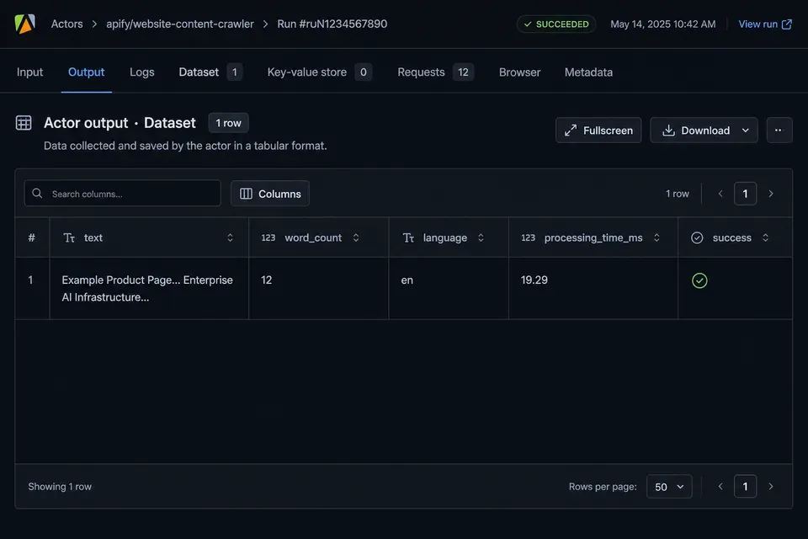Click the 123 number type icon of processing_time_ms
This screenshot has width=808, height=539.
[x=529, y=237]
